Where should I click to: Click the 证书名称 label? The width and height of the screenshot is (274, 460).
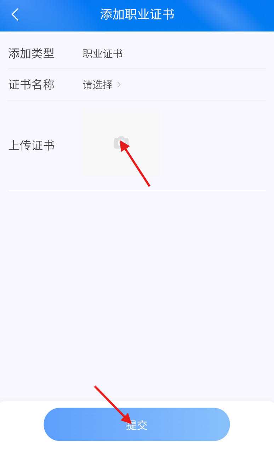[31, 85]
